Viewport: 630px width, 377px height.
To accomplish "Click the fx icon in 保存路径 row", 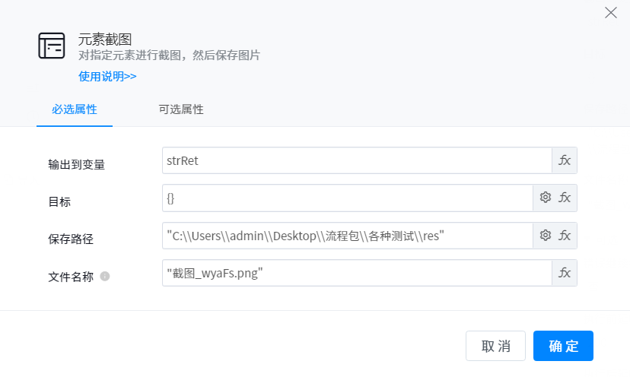I will (565, 236).
